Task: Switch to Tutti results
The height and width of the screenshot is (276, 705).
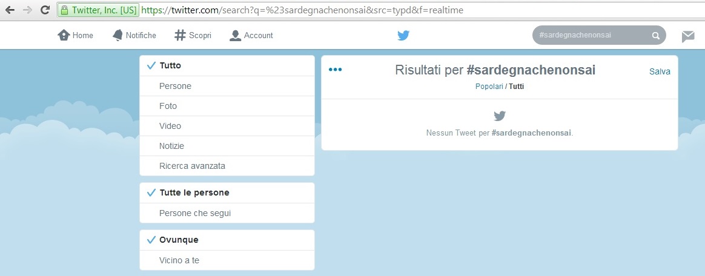Action: (516, 87)
